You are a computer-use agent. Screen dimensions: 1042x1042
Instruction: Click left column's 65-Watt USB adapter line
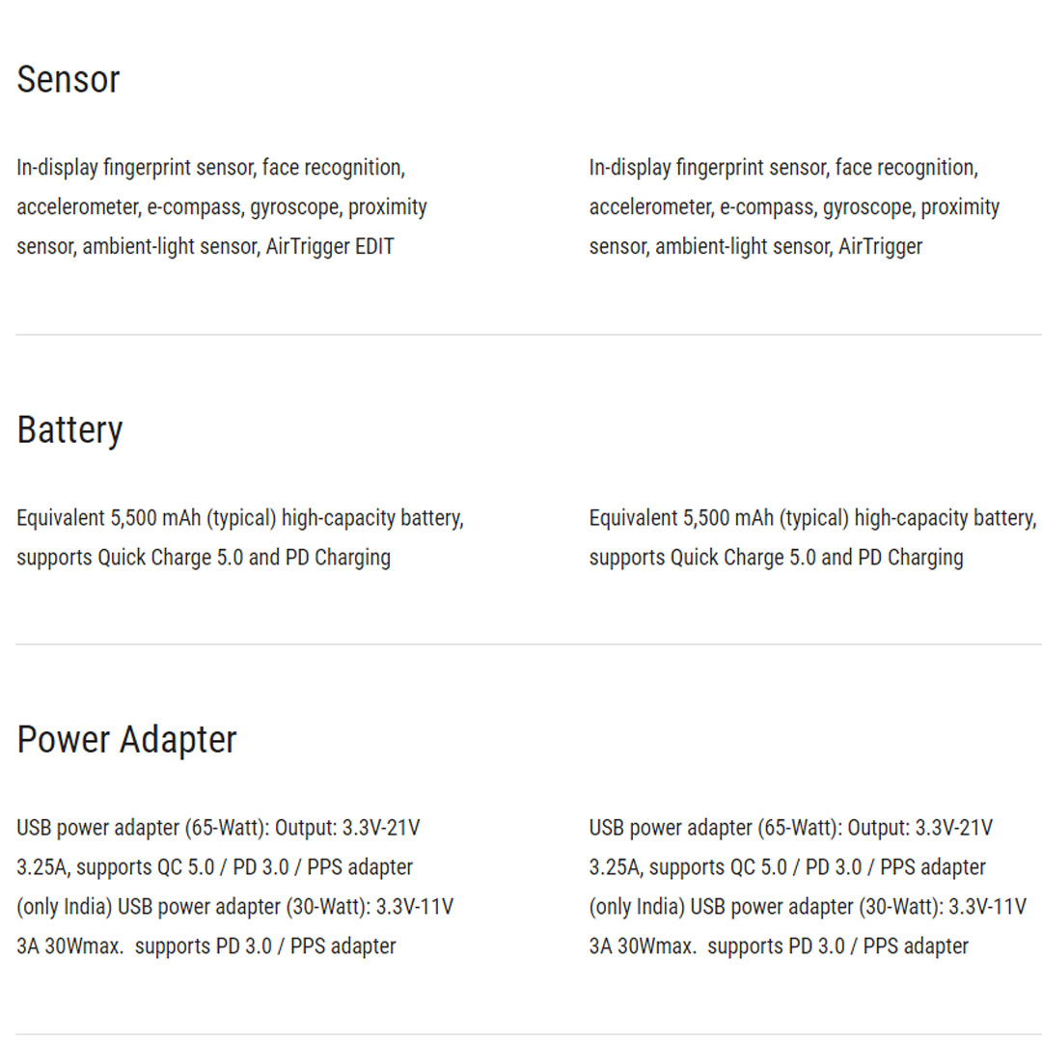tap(218, 828)
